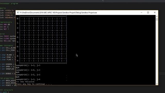
Task: Click the "NOT !" define line in editor
Action: (x=4, y=29)
